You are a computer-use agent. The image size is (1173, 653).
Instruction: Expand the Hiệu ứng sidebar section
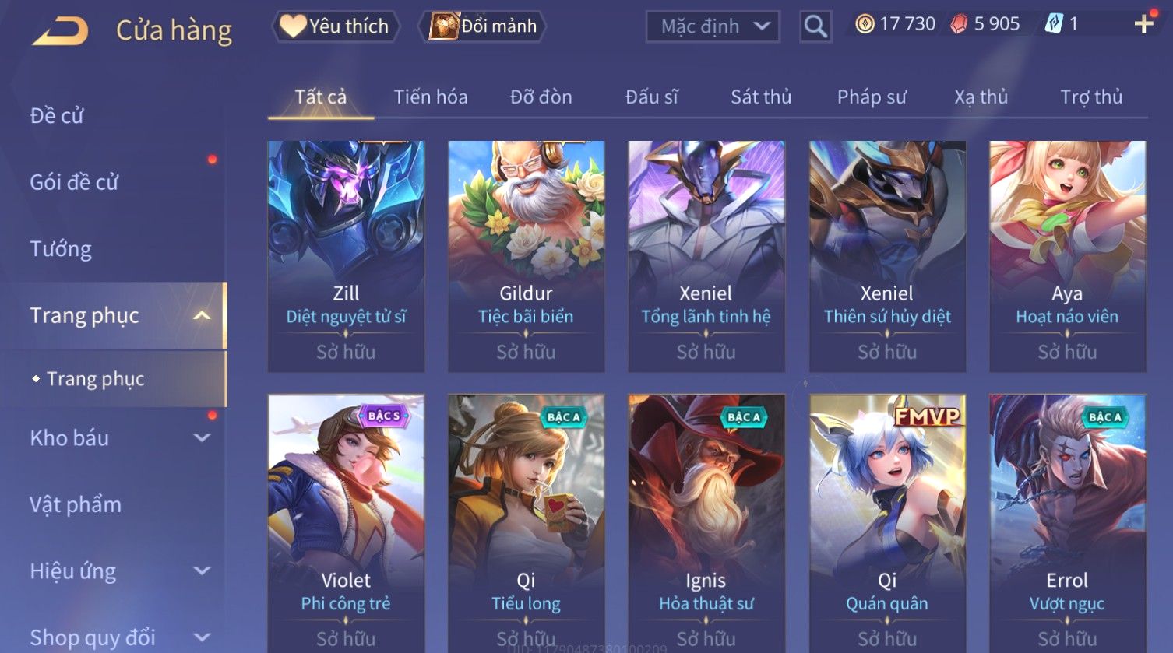pos(202,571)
